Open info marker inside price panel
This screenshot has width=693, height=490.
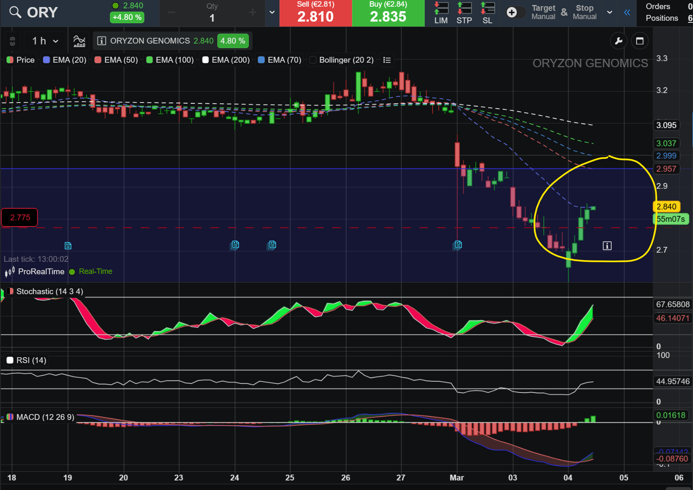coord(607,246)
